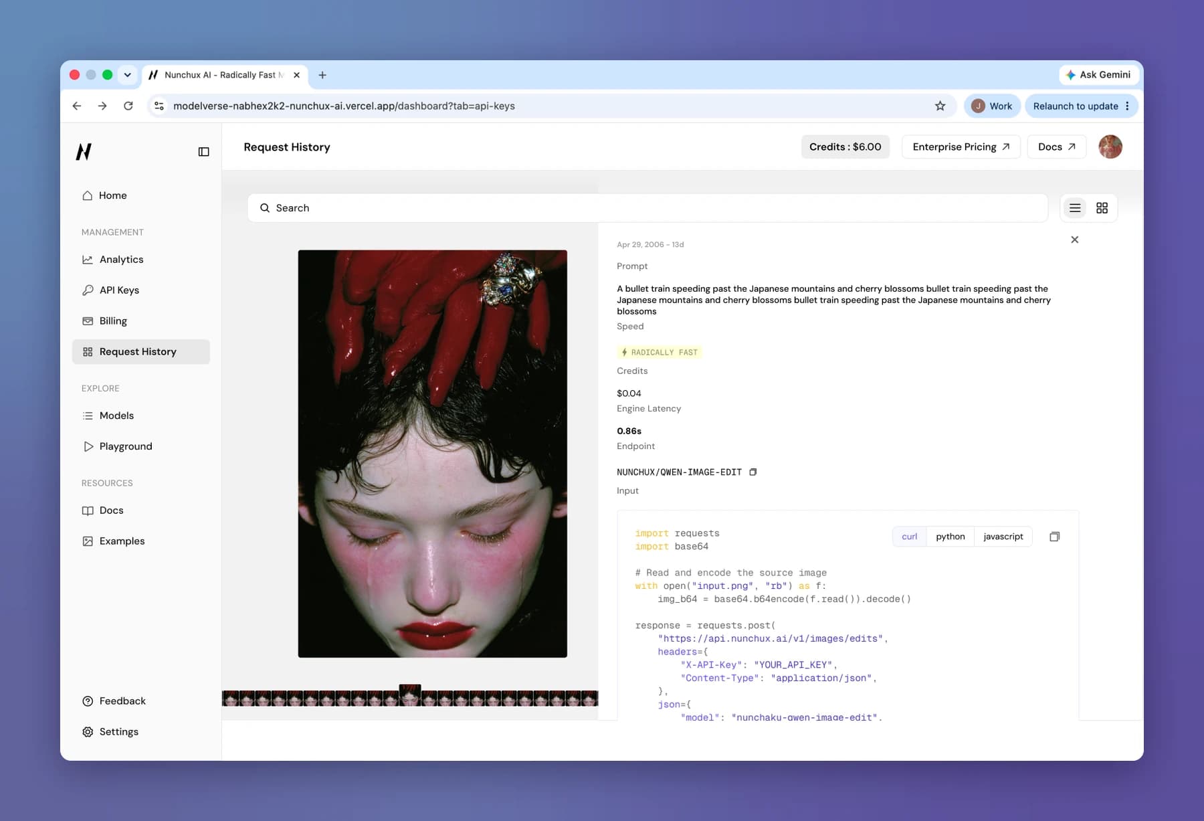Open Settings in the sidebar
This screenshot has width=1204, height=821.
(140, 732)
